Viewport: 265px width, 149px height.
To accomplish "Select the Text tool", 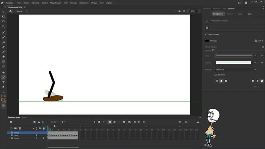I will (x=3, y=82).
